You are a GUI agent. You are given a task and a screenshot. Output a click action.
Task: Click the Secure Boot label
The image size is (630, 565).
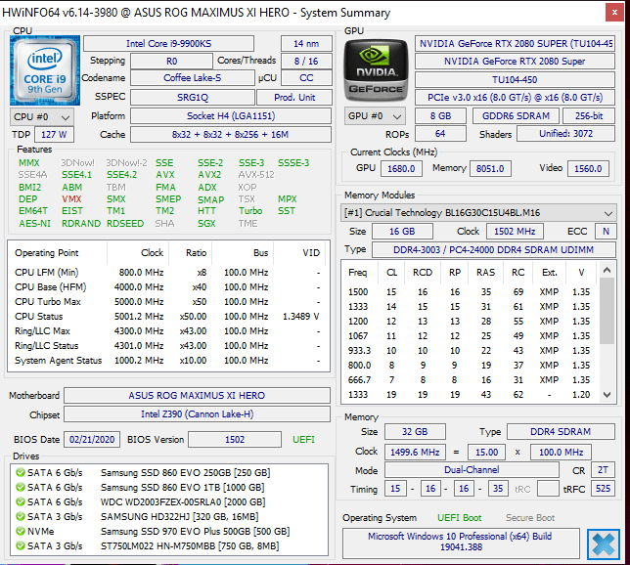(x=530, y=518)
